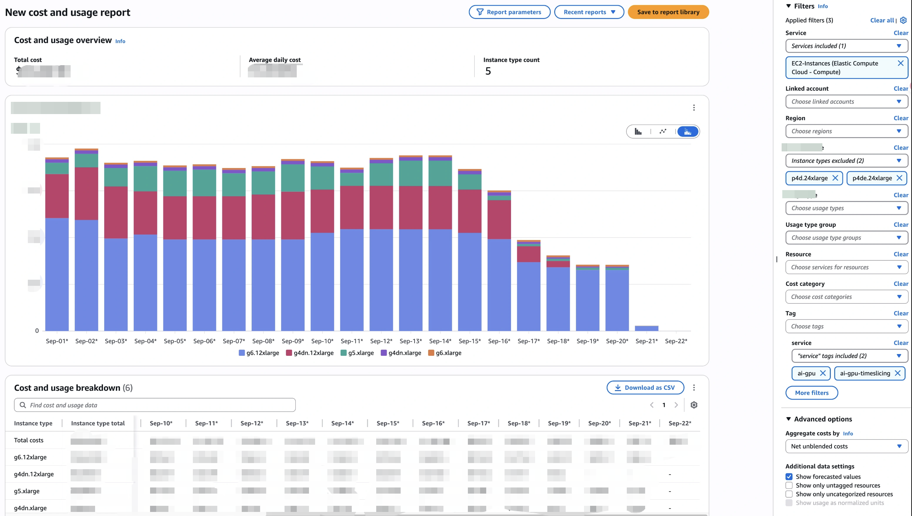Switch chart to bar view icon
Image resolution: width=912 pixels, height=516 pixels.
tap(638, 132)
